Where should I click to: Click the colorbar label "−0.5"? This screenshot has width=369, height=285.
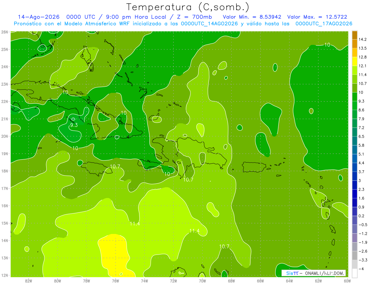363,225
